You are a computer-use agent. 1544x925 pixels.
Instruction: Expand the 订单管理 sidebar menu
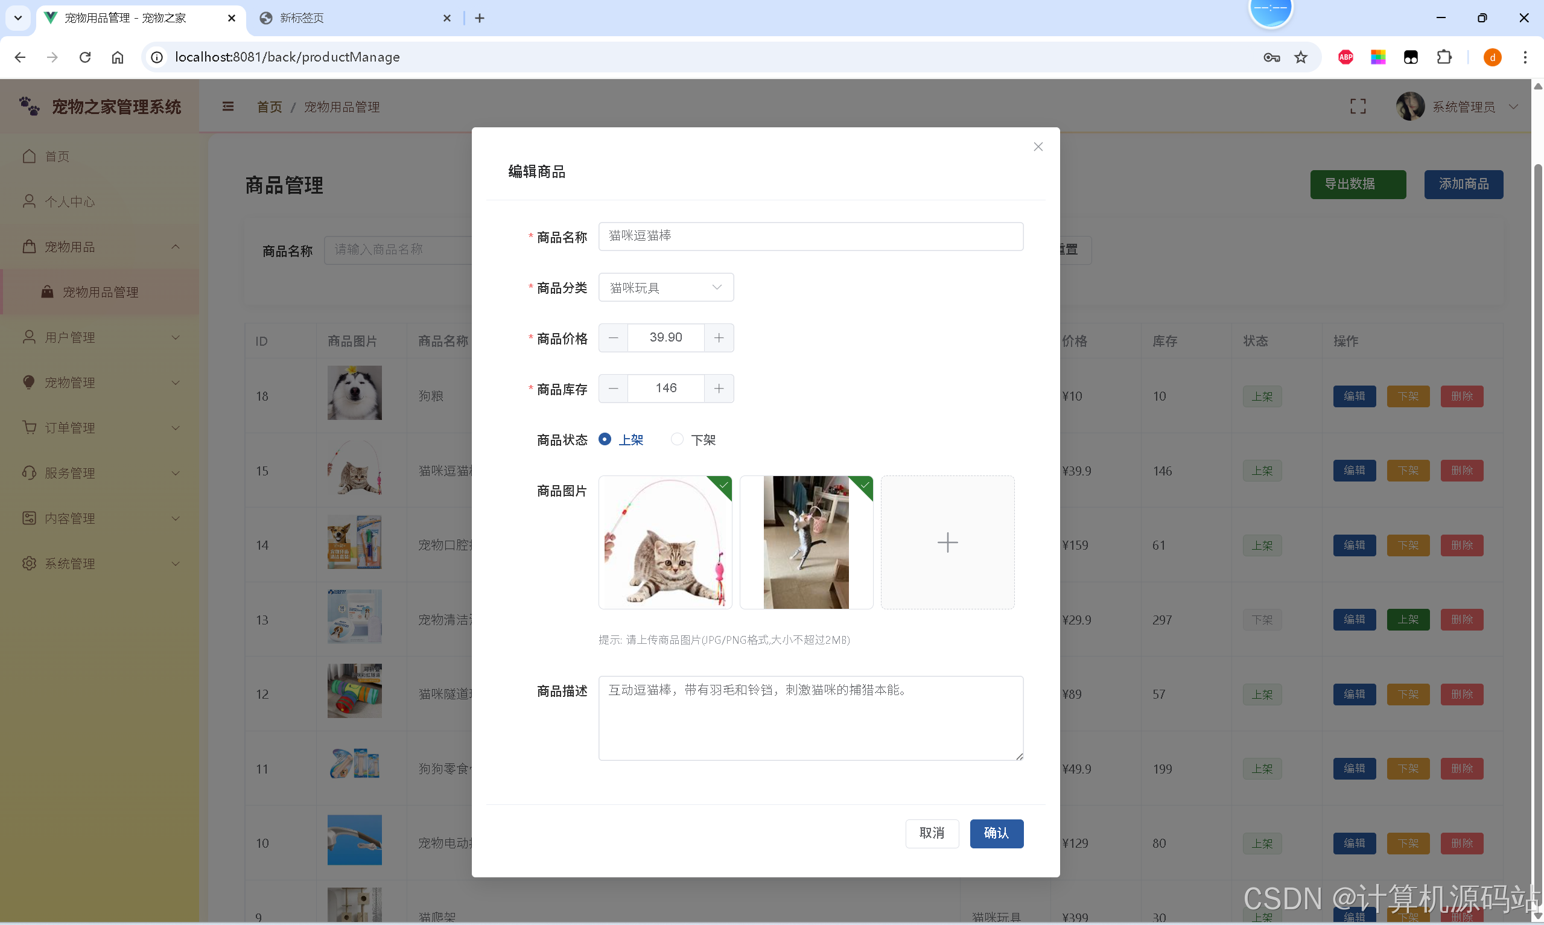(x=176, y=428)
